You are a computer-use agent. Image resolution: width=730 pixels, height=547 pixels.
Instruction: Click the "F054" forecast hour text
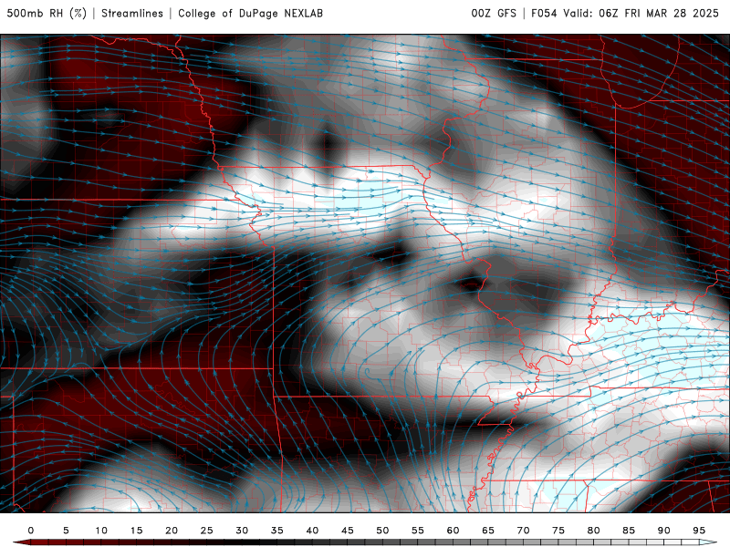[x=544, y=14]
